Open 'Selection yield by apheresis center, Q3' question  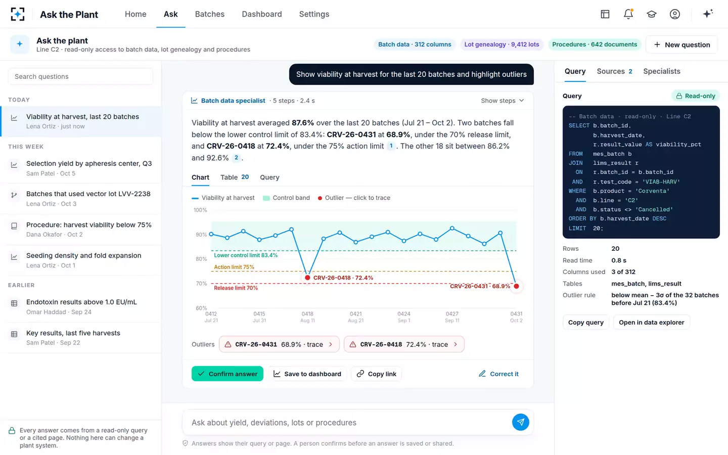[x=81, y=168]
